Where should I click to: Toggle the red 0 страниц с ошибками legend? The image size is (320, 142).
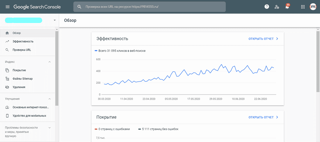(x=112, y=129)
